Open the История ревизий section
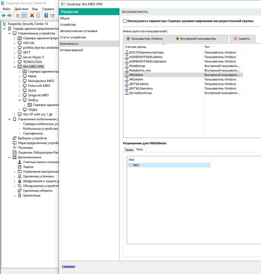Viewport: 261px width, 274px height. click(x=72, y=50)
